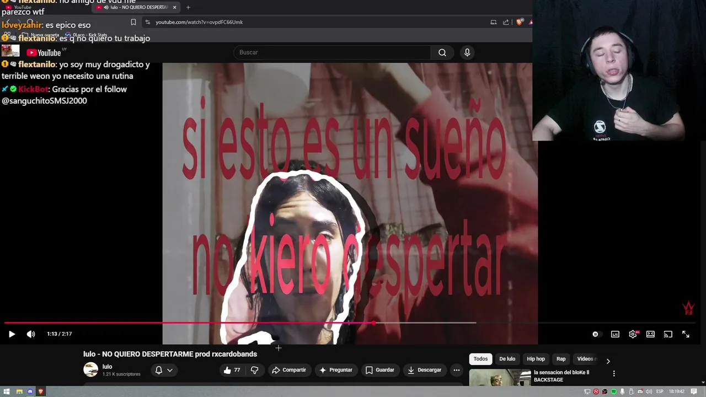Go to YouTube home via the logo
Screen dimensions: 706x397
(44, 52)
